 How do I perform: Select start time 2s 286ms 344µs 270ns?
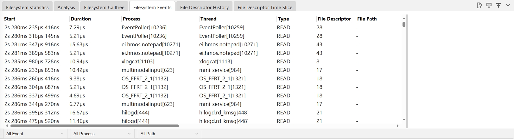pyautogui.click(x=32, y=104)
